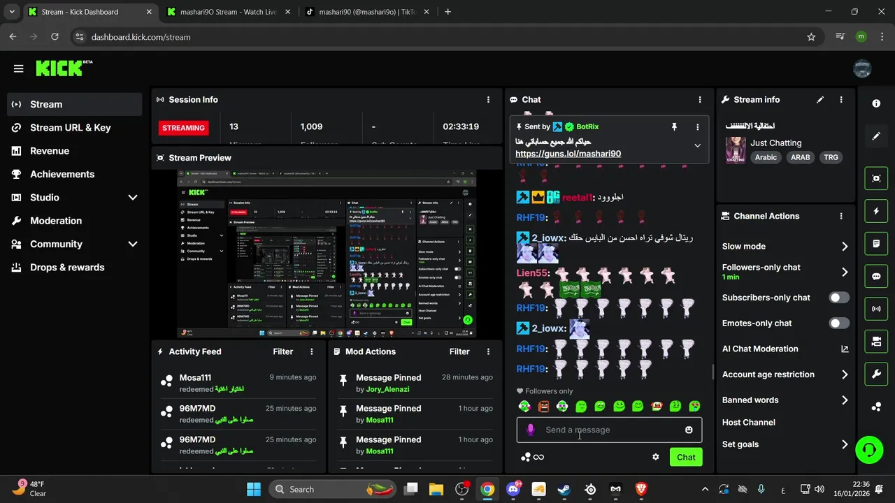This screenshot has height=503, width=895.
Task: Click the info icon in right rail
Action: coord(876,103)
